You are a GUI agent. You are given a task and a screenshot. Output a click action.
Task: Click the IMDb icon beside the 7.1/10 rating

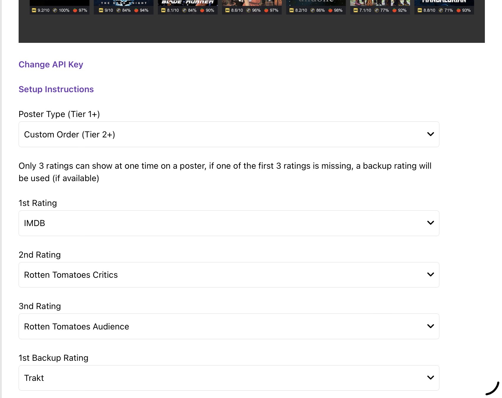[x=356, y=10]
